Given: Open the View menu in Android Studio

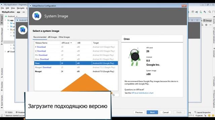Looking at the screenshot, I should [13, 8].
